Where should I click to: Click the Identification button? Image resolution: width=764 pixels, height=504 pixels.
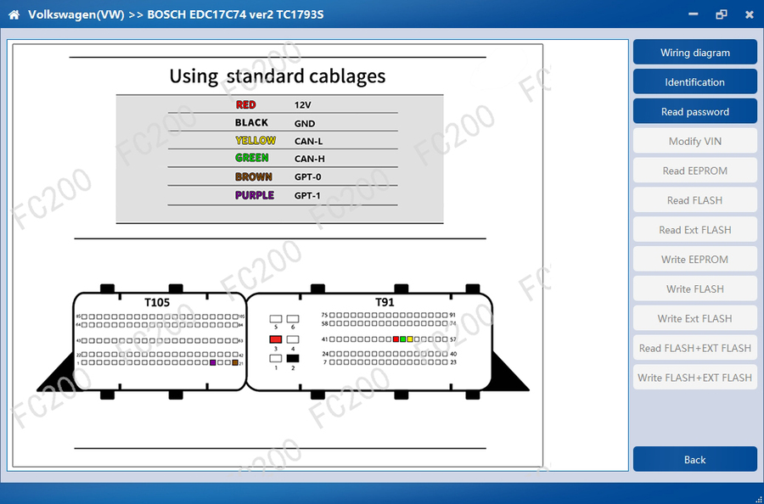(694, 82)
